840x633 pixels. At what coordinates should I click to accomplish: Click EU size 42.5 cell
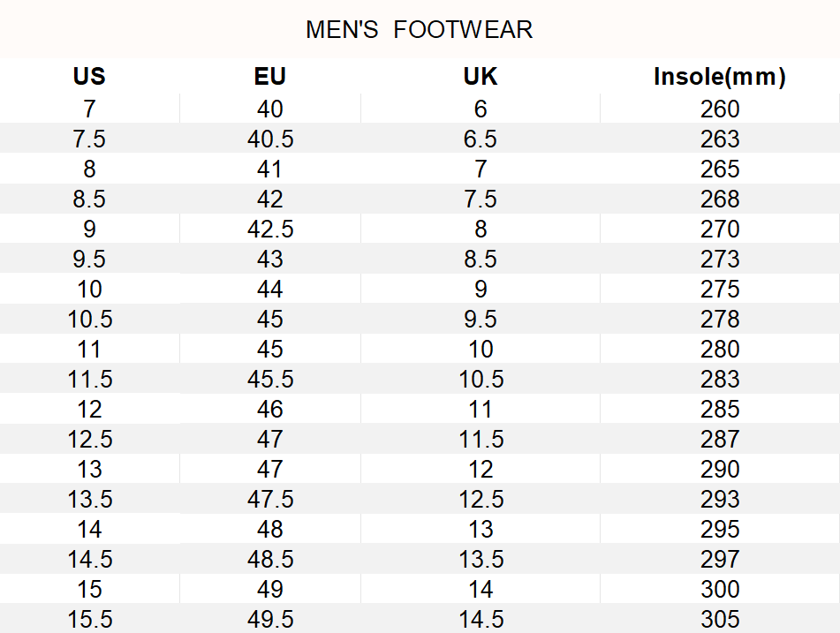click(x=270, y=229)
